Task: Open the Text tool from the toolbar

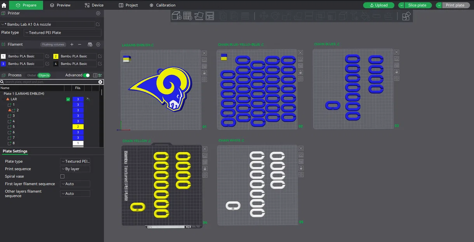Action: tap(353, 16)
